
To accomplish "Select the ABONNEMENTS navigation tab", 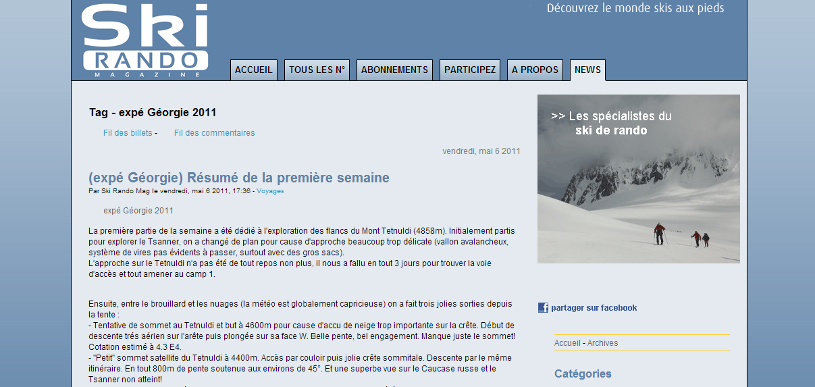I will point(394,70).
